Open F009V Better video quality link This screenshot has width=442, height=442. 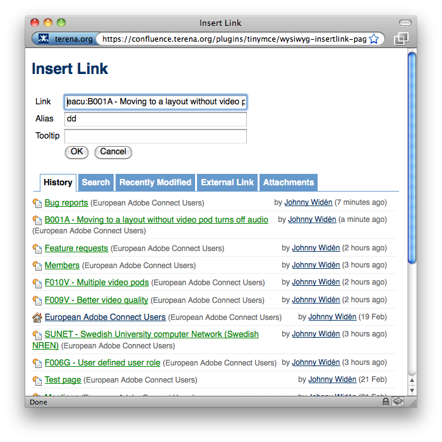coord(97,300)
